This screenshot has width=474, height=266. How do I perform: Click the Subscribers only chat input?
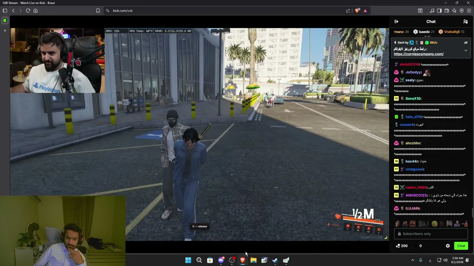coord(431,234)
